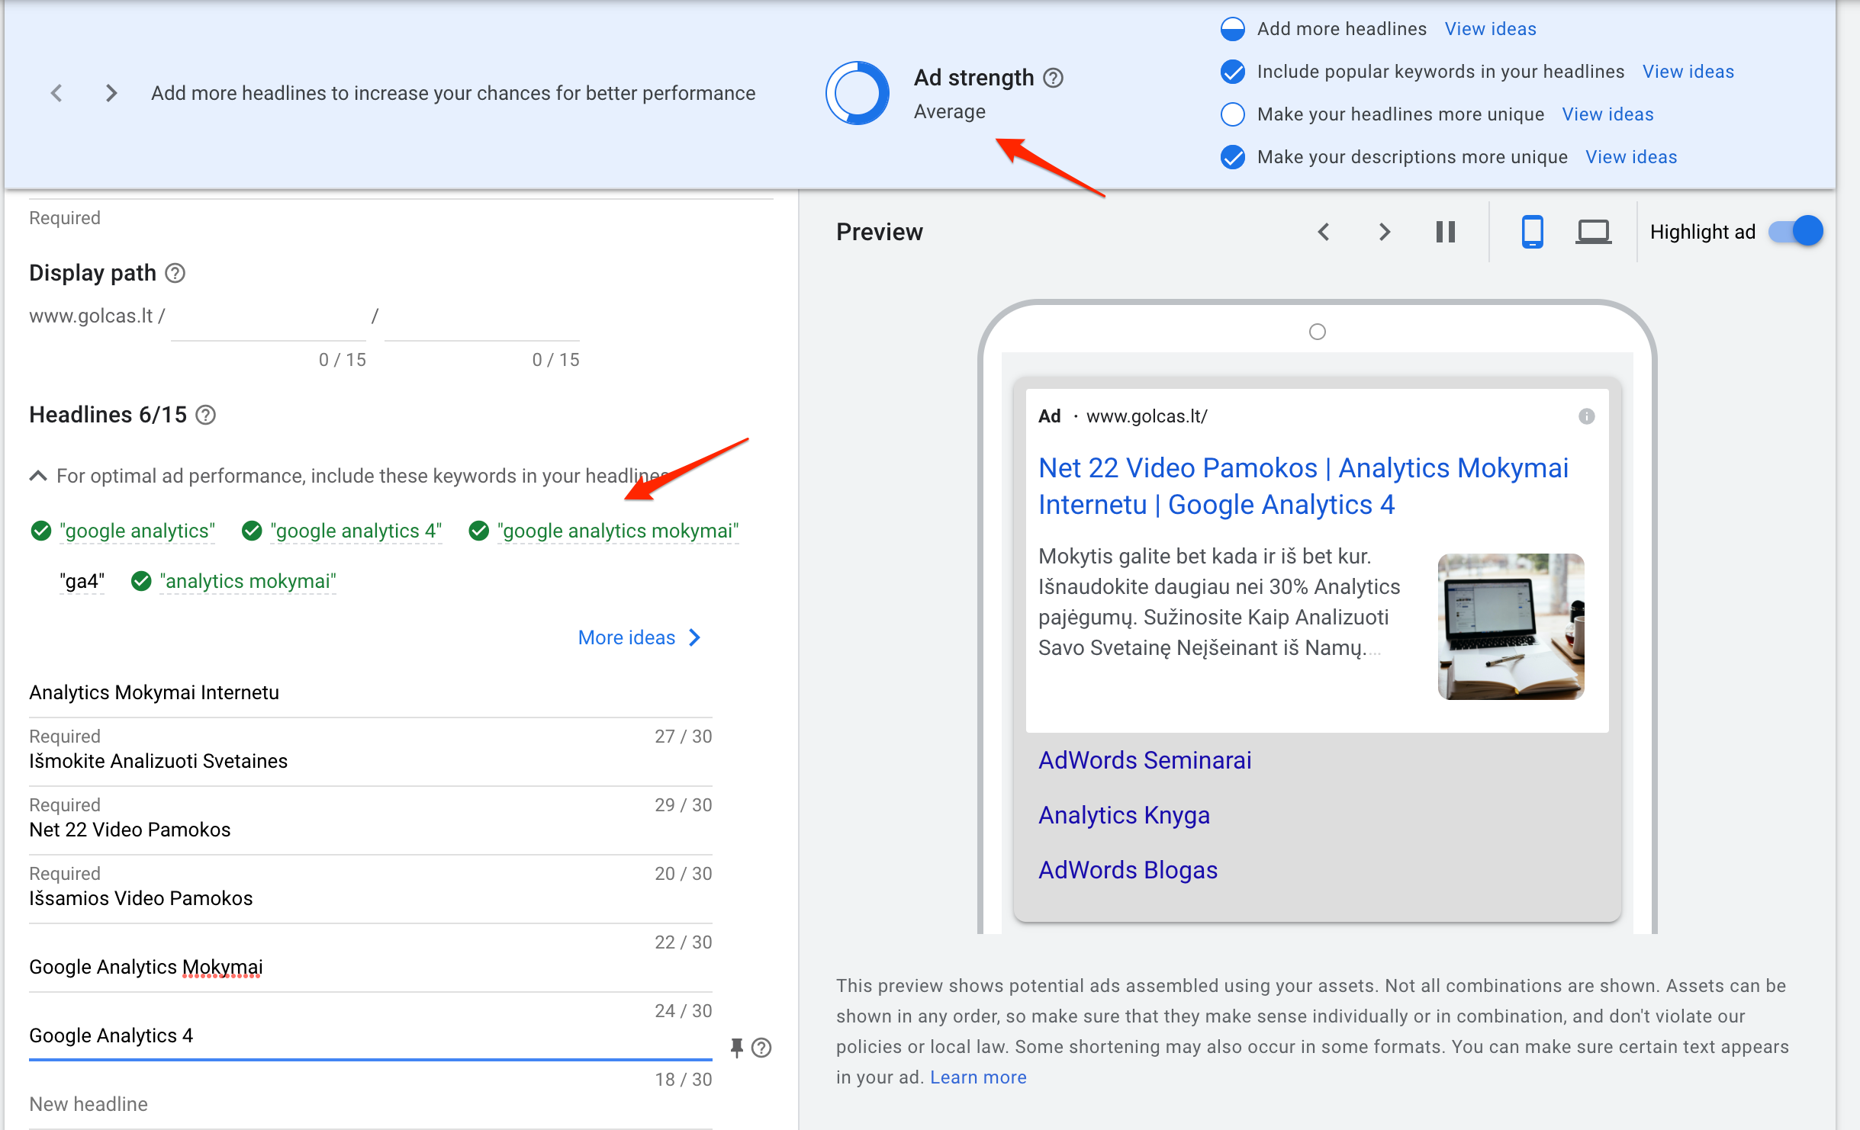
Task: Go to next recommendation with right chevron in banner
Action: 111,93
